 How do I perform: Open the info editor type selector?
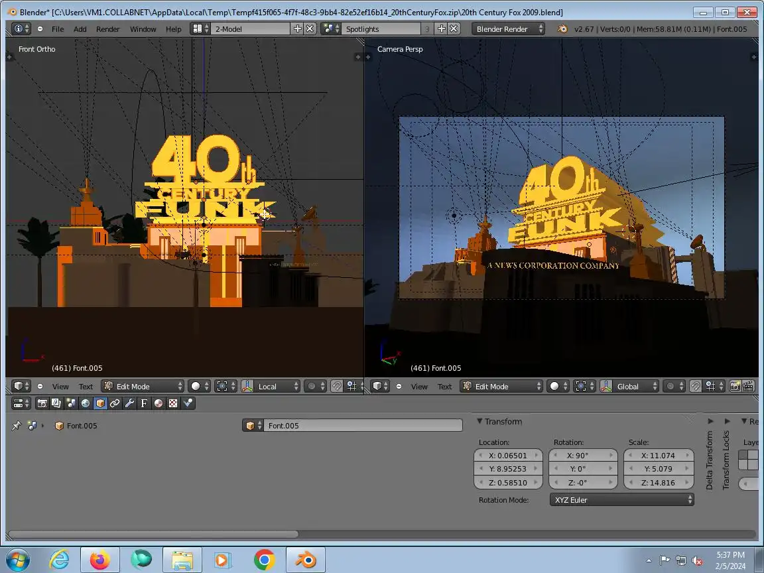pyautogui.click(x=21, y=29)
